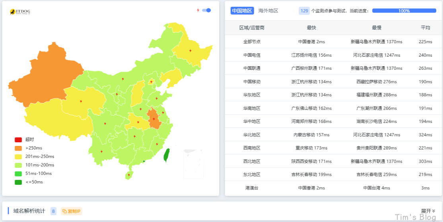The width and height of the screenshot is (443, 222).
Task: Click the lightning marker on Henan
Action: click(141, 109)
